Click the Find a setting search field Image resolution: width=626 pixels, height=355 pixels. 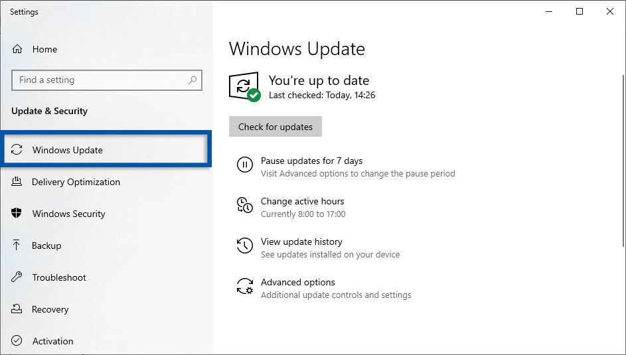point(100,80)
